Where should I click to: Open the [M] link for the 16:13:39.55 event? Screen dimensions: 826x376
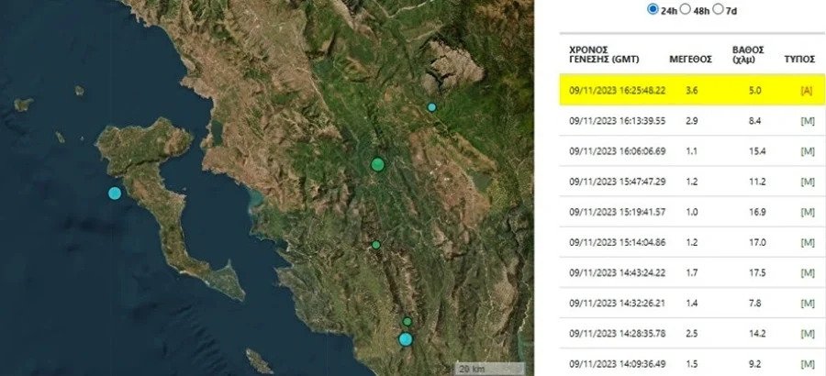pos(807,120)
